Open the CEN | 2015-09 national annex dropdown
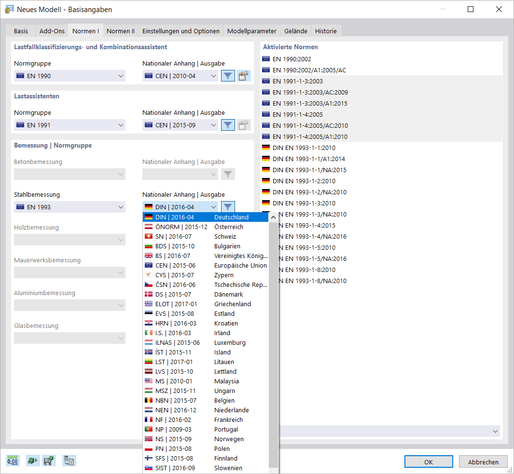Screen dimensions: 514x474 (180, 125)
